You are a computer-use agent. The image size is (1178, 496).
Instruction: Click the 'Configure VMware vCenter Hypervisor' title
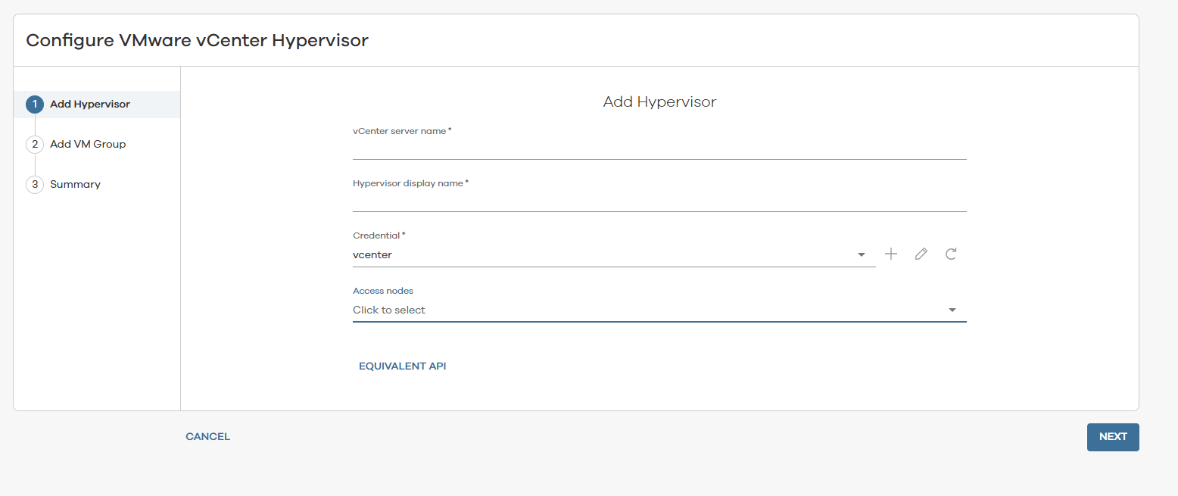pos(197,40)
